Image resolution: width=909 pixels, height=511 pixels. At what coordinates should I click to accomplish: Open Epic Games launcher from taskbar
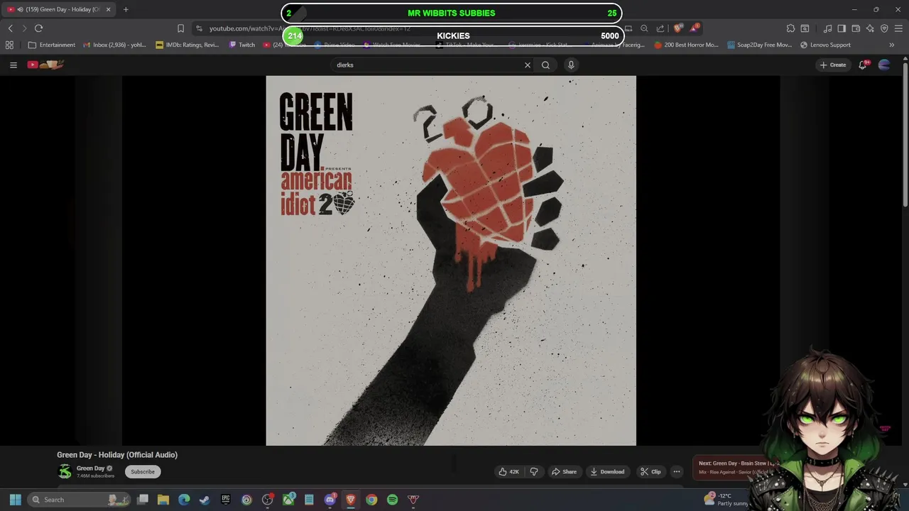pos(226,500)
